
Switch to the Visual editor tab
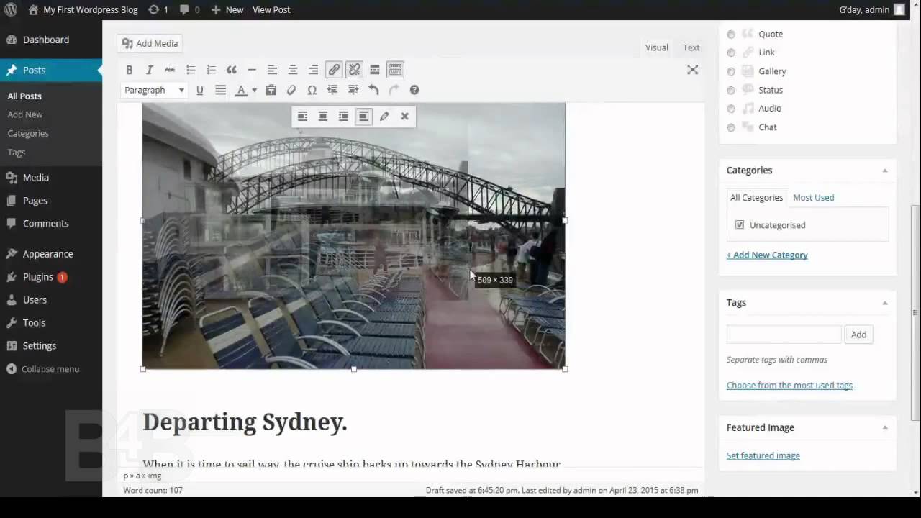point(656,47)
